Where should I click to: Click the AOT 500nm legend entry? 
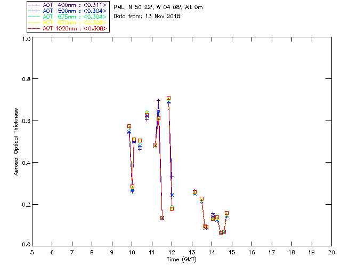[x=68, y=11]
